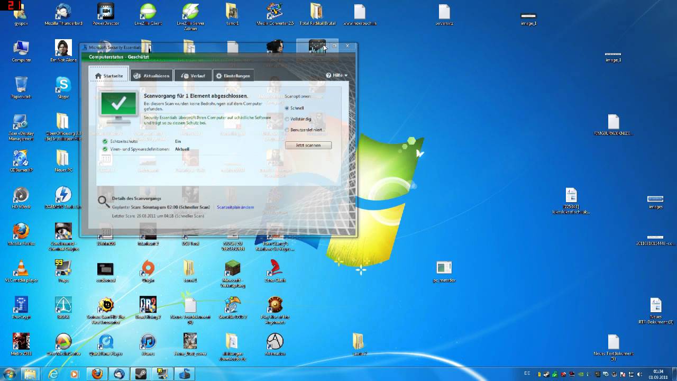Open Windows Explorer from the taskbar
This screenshot has width=677, height=381.
[31, 374]
